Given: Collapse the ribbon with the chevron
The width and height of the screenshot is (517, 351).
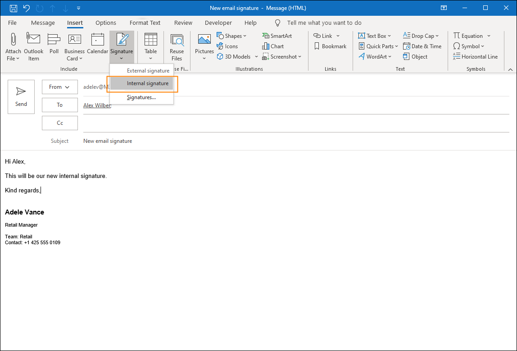Looking at the screenshot, I should pyautogui.click(x=510, y=69).
